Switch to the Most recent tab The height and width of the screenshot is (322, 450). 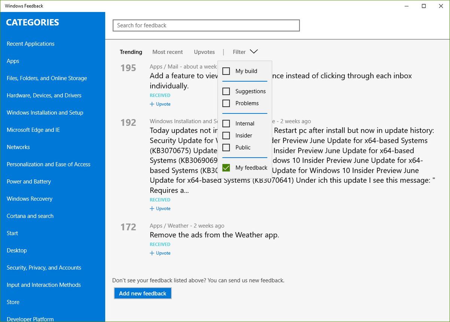click(168, 52)
